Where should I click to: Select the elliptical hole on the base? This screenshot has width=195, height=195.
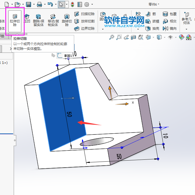point(97,141)
